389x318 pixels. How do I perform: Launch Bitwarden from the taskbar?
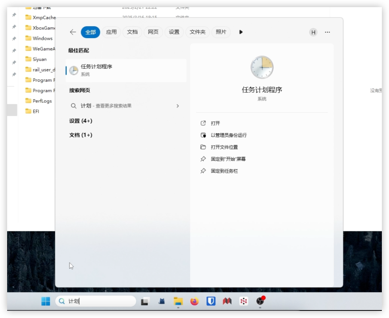pos(211,301)
